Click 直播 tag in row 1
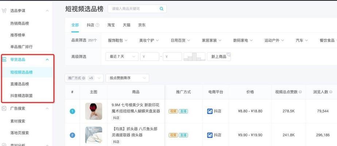 [183, 111]
